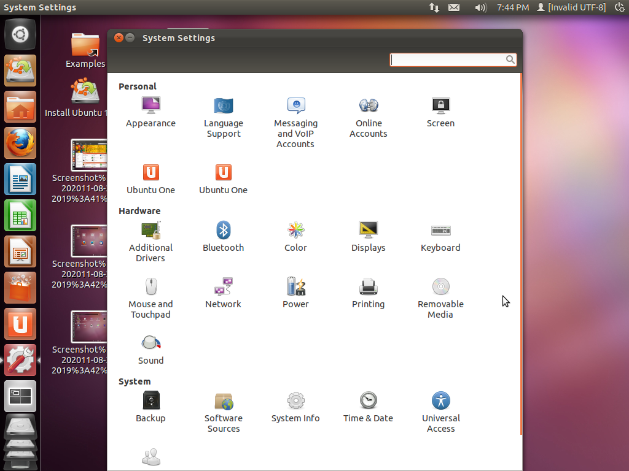Open System Info
Image resolution: width=629 pixels, height=471 pixels.
click(295, 407)
